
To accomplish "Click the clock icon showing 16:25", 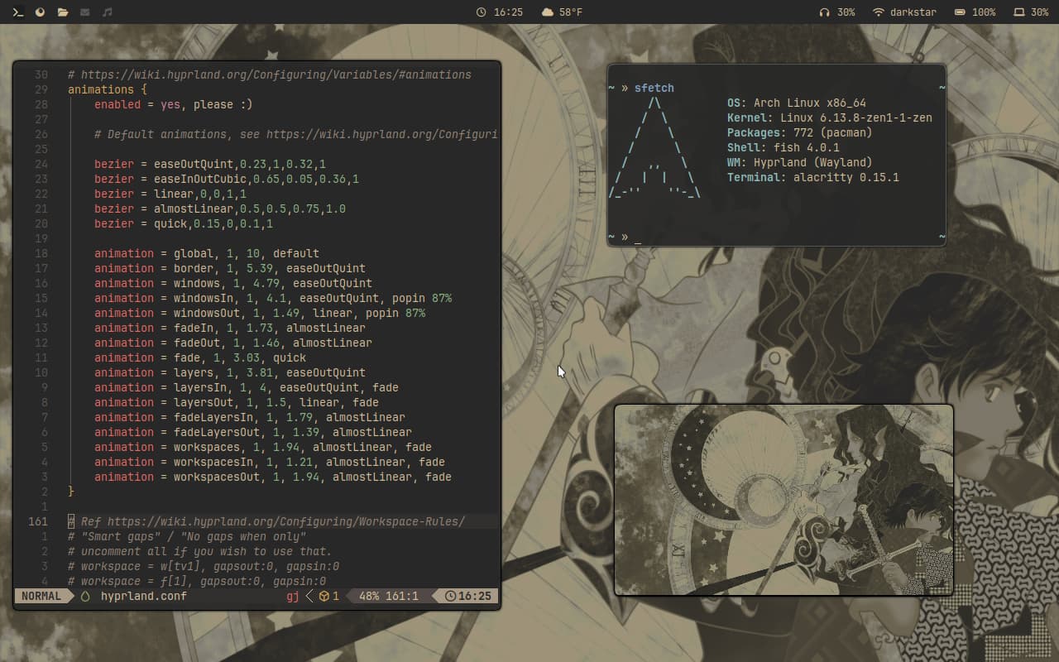I will point(482,12).
